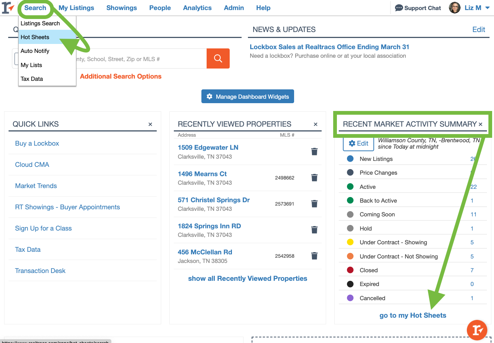The image size is (494, 343).
Task: Click into the quick search text field
Action: click(x=141, y=59)
